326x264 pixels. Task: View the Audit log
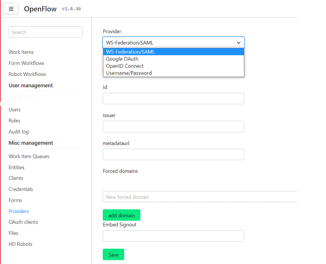pos(18,131)
